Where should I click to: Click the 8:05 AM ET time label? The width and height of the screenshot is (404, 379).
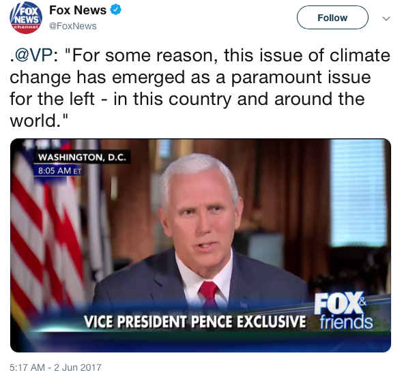[59, 171]
